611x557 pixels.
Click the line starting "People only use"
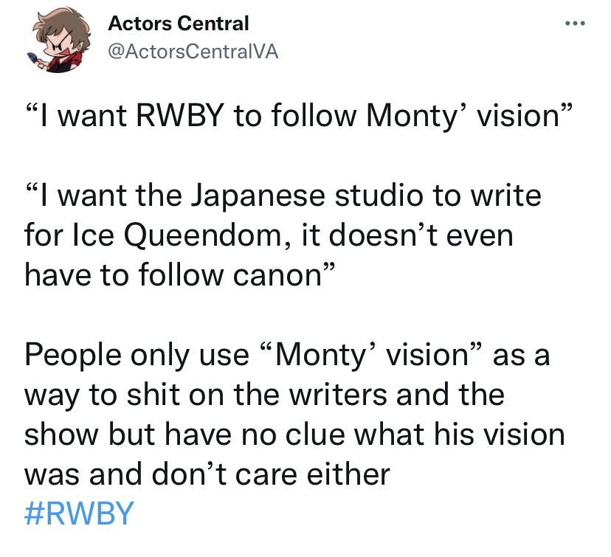click(287, 355)
